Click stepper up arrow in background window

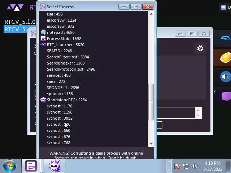coord(198,110)
